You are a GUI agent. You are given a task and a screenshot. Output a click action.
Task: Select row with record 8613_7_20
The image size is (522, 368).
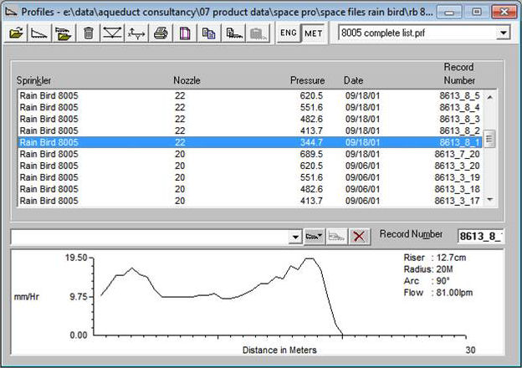(249, 154)
